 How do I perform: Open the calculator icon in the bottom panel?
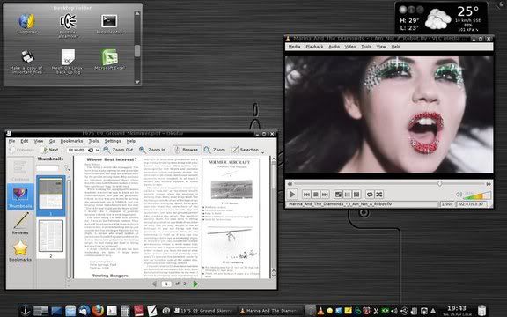click(125, 311)
